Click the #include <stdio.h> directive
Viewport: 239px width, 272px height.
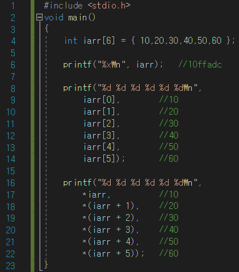pos(87,6)
